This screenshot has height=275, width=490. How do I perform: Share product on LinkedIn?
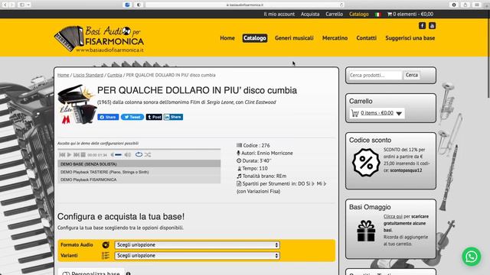[x=173, y=117]
